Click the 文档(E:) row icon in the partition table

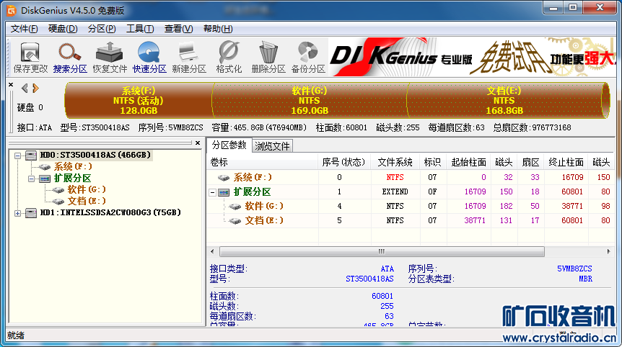tap(235, 221)
